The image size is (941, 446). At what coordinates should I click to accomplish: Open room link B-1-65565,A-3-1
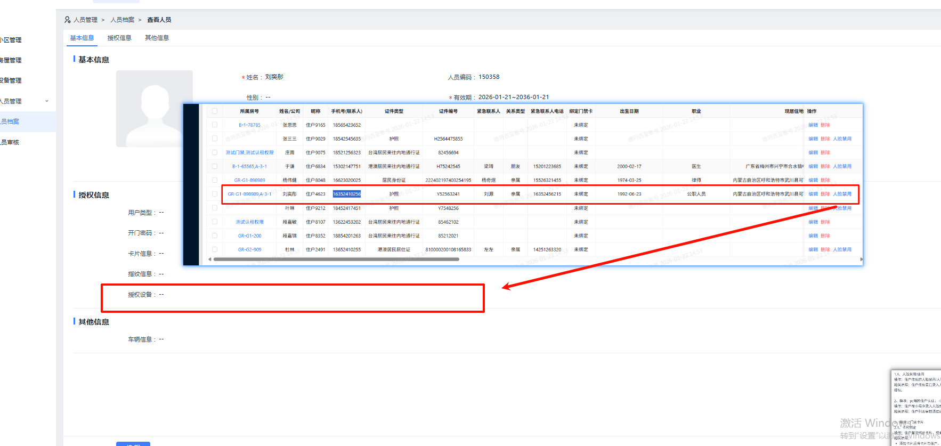[249, 166]
